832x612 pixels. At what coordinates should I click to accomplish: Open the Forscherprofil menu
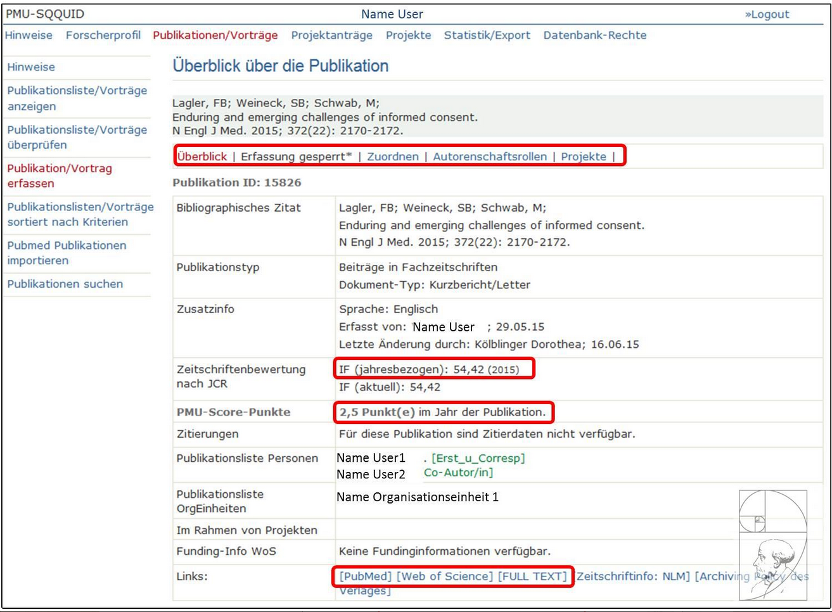click(x=103, y=35)
